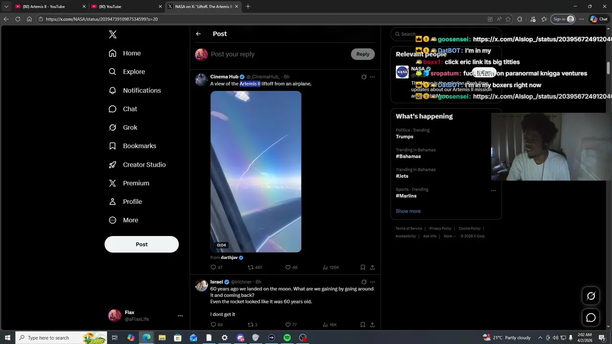Viewport: 612px width, 344px height.
Task: Open #Jets trending topic
Action: [x=402, y=176]
